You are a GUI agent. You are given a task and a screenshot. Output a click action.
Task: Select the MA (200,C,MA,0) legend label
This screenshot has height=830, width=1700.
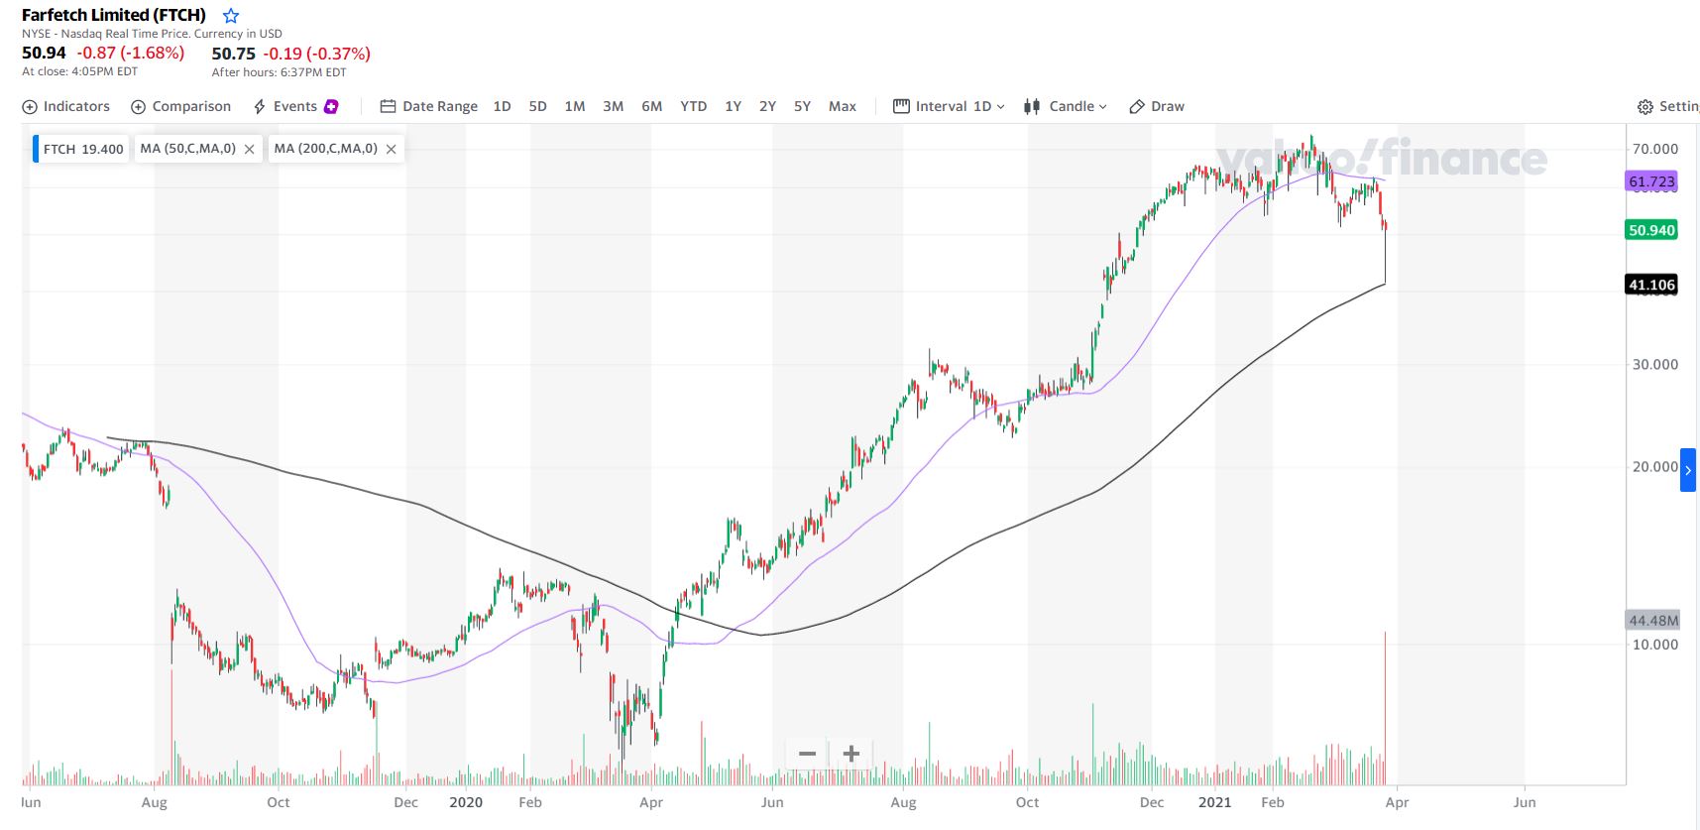click(x=326, y=149)
